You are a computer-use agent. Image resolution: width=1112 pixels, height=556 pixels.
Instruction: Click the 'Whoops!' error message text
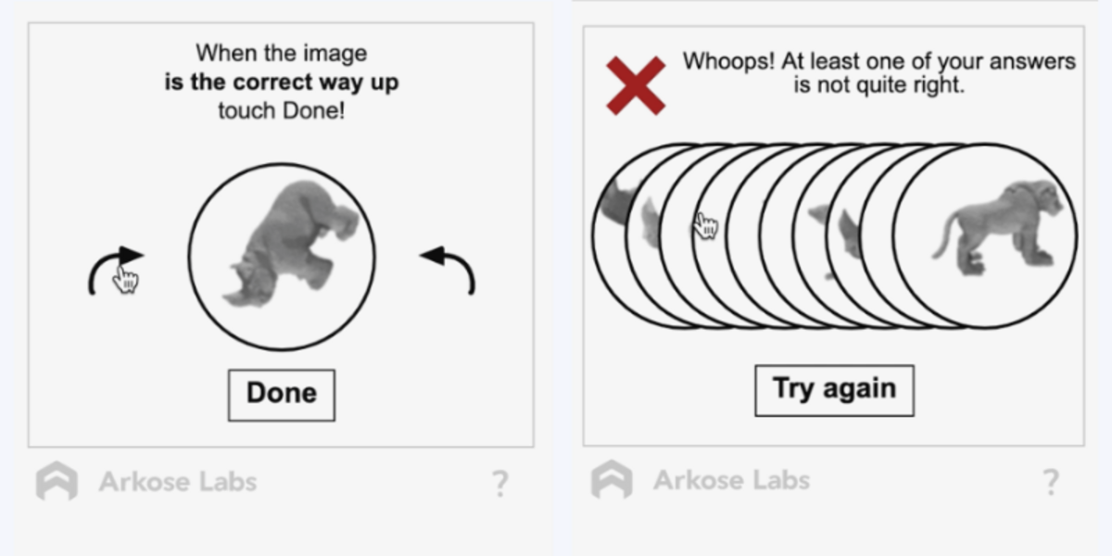click(x=878, y=61)
